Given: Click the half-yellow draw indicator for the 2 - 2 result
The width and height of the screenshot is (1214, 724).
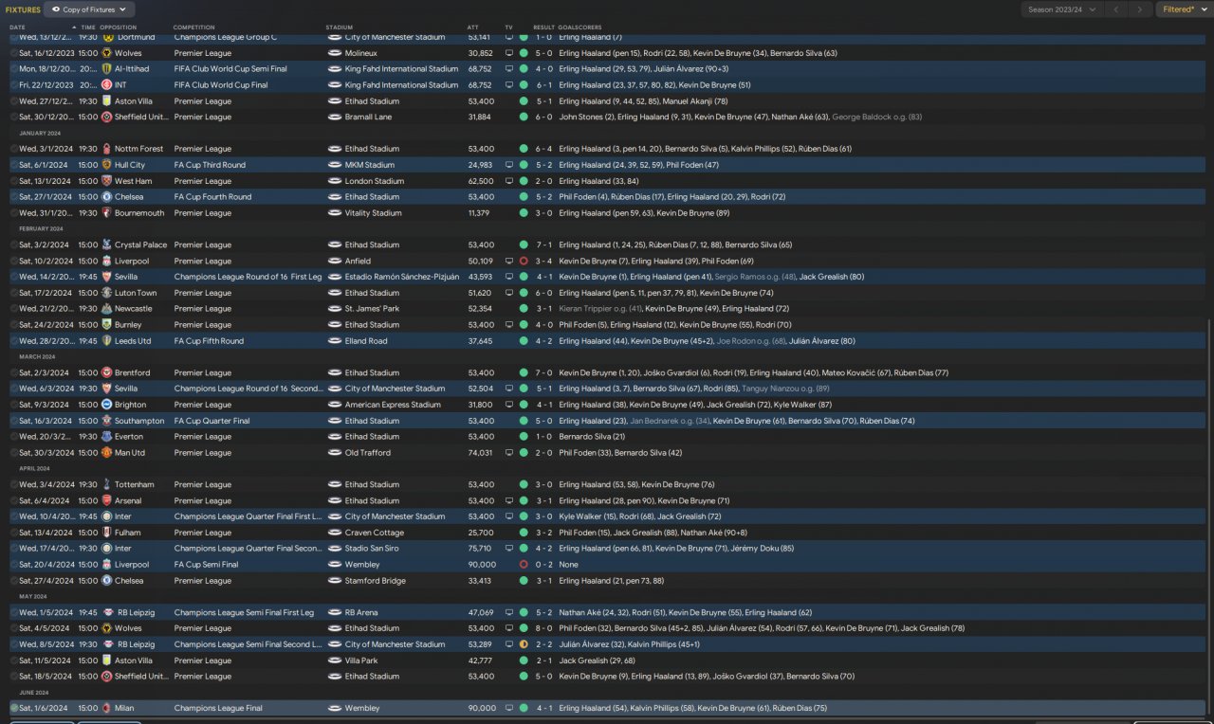Looking at the screenshot, I should point(524,644).
